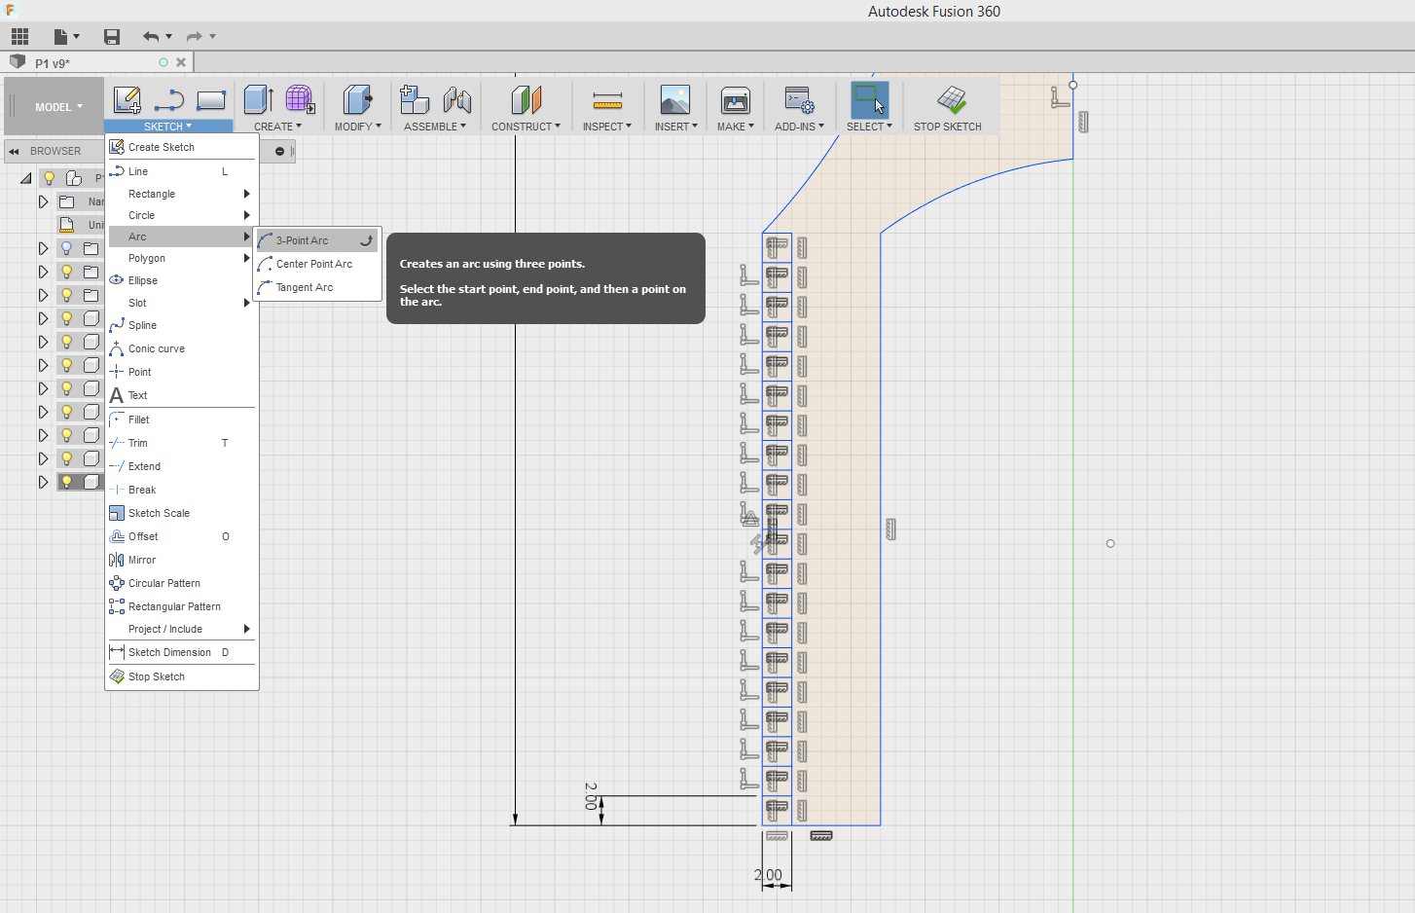Click the Save icon in the top bar

tap(112, 37)
